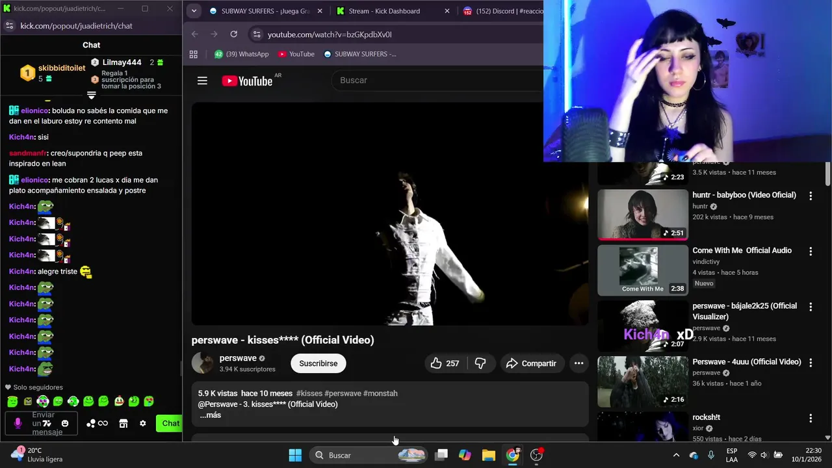Insert the heart-eyes crying green emote
The image size is (832, 468).
click(149, 401)
